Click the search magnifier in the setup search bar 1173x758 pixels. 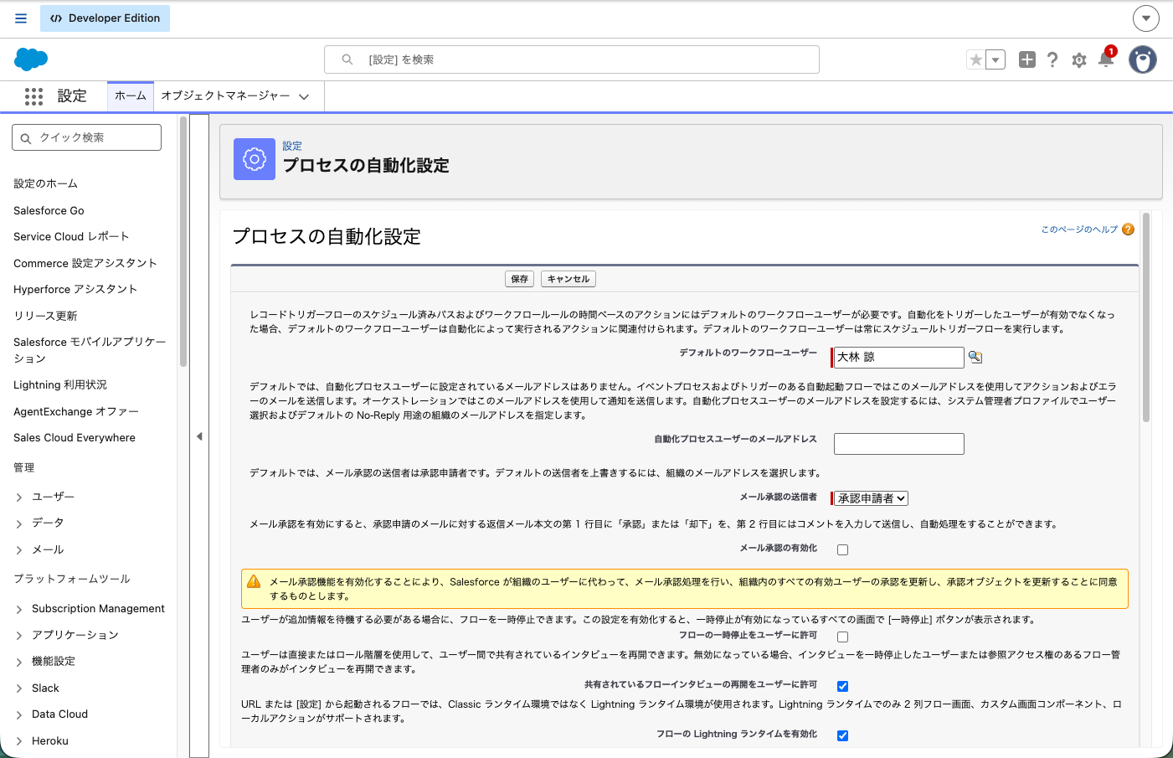[347, 59]
